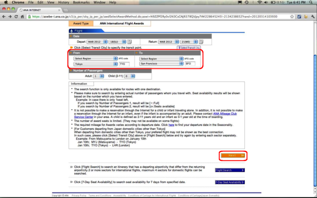Open the To Select Region dropdown
Image resolution: width=317 pixels, height=198 pixels.
click(161, 59)
